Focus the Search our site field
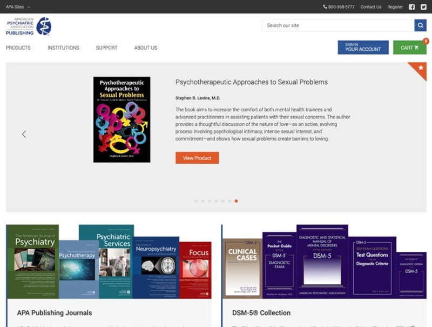This screenshot has height=327, width=432. 338,25
